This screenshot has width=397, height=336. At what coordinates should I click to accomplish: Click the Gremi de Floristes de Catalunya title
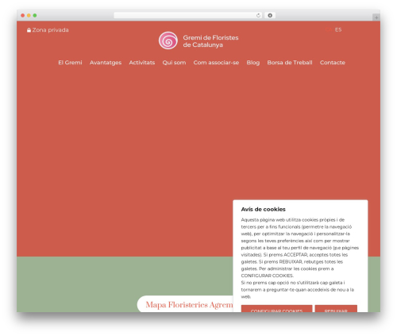pyautogui.click(x=210, y=41)
